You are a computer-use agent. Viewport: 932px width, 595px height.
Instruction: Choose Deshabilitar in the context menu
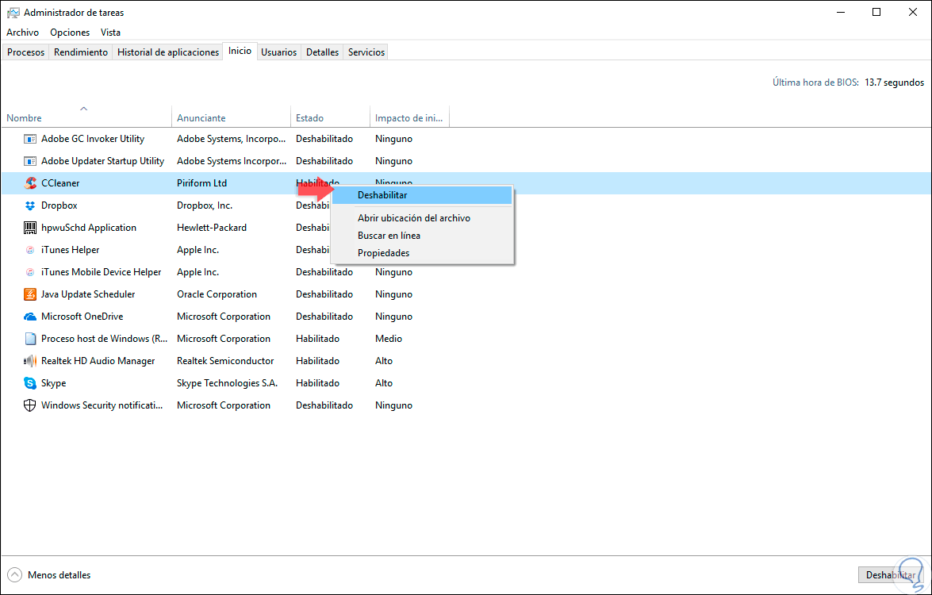point(421,195)
